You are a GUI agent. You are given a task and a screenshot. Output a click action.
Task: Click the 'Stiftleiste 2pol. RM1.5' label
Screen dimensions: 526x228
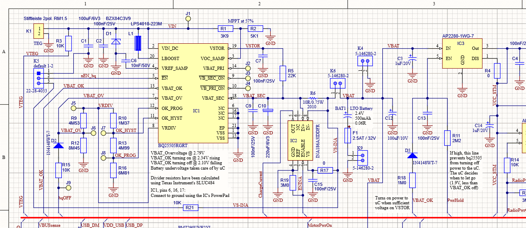click(x=45, y=19)
